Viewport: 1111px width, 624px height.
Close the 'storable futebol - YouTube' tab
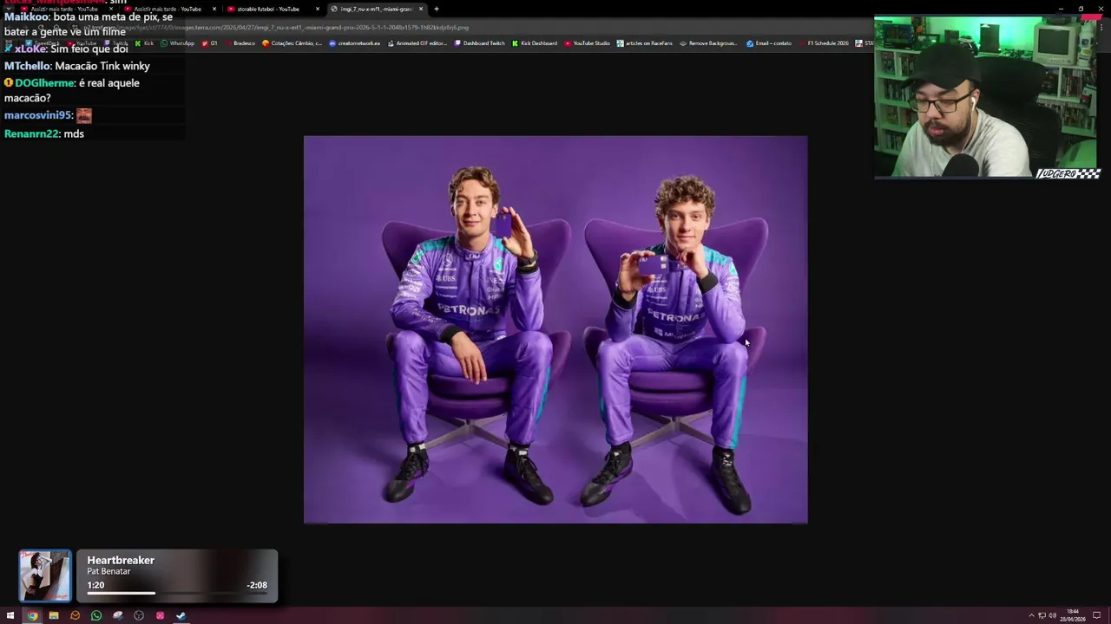318,9
